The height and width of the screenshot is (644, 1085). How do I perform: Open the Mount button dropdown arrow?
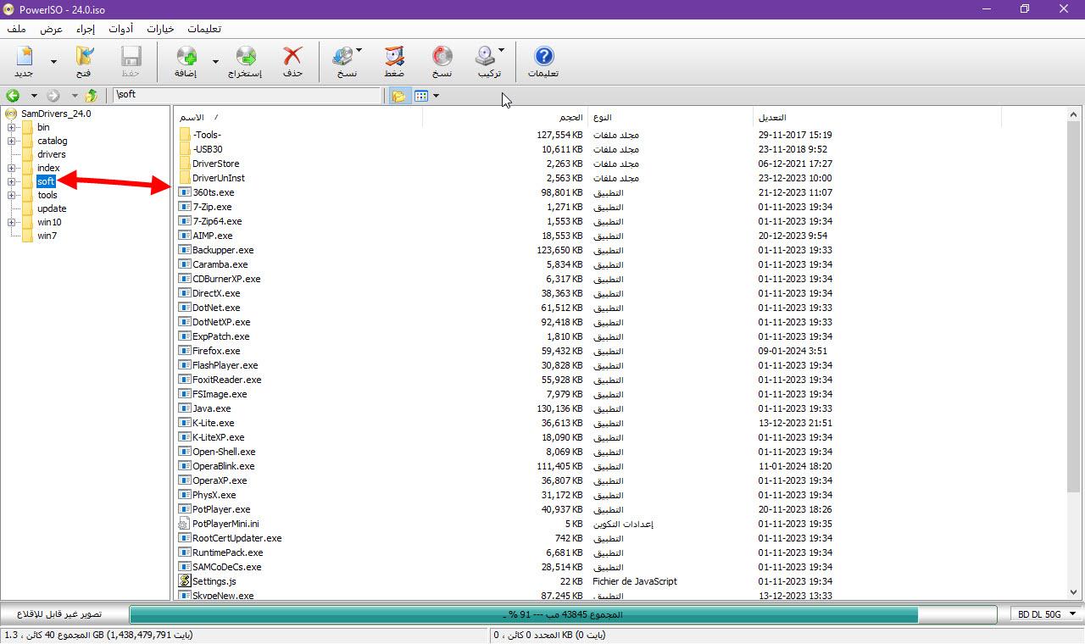point(501,51)
